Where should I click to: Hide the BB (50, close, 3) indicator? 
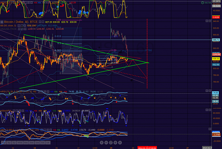[x=19, y=26]
